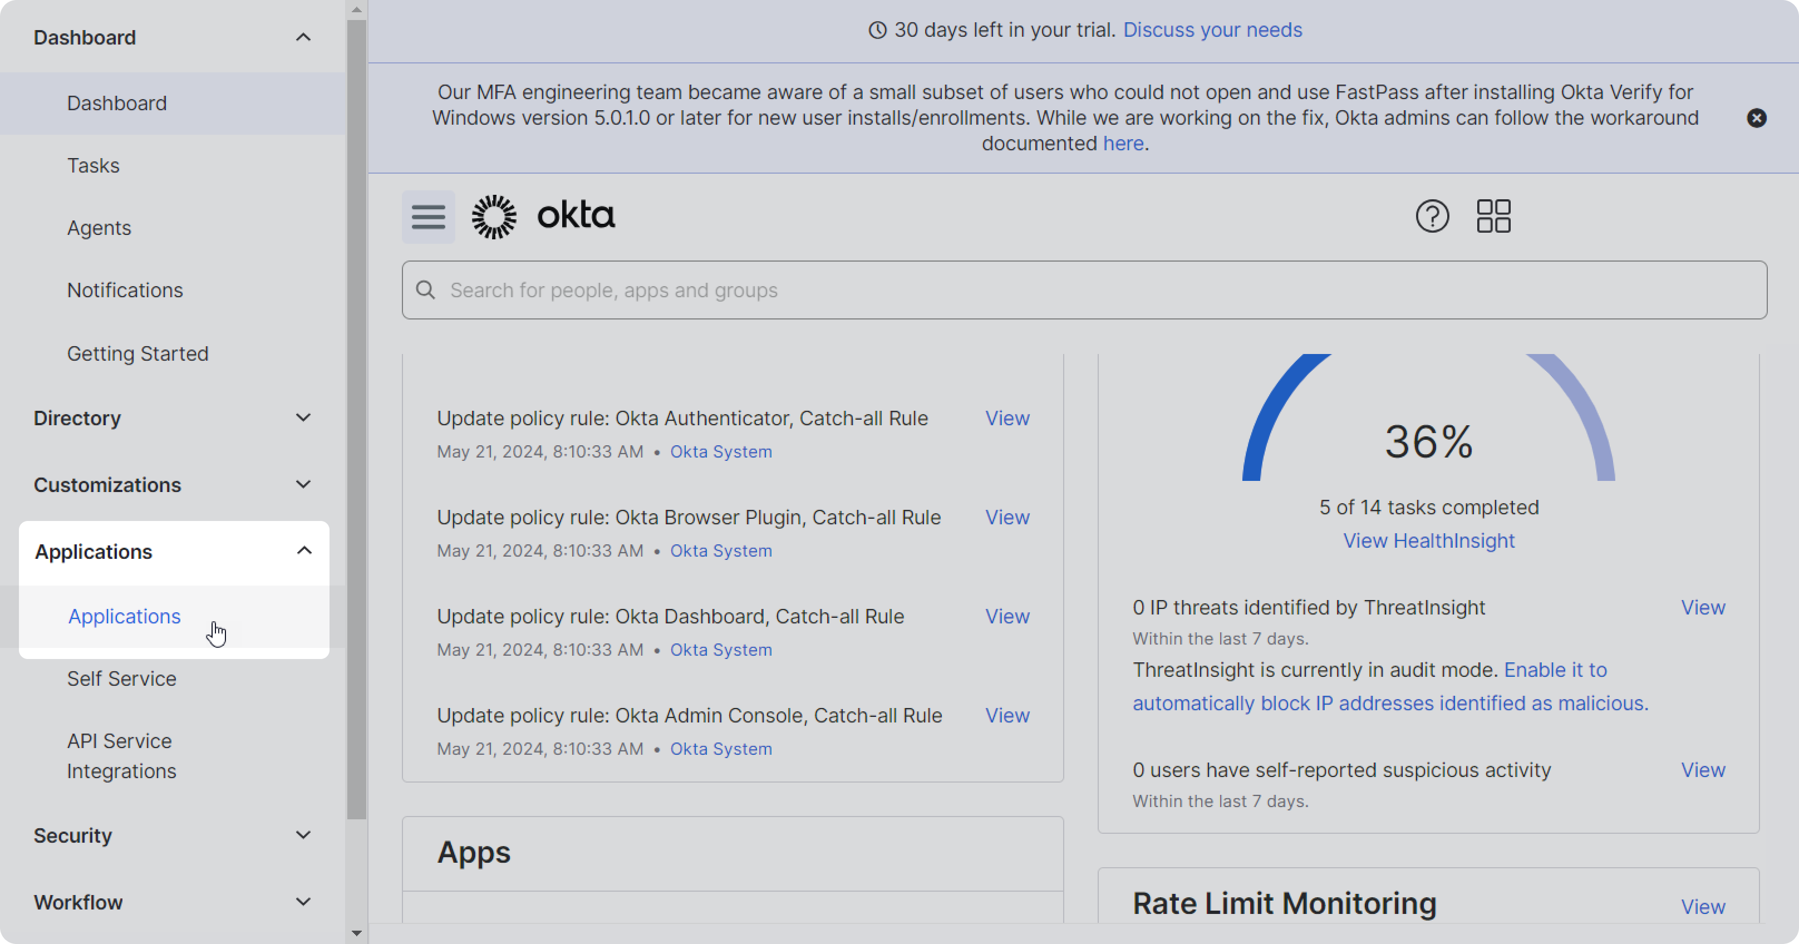Open Okta System under Okta Dashboard rule
This screenshot has width=1799, height=944.
(721, 650)
